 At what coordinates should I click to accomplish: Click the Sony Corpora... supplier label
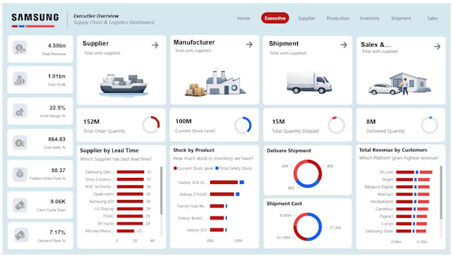tap(100, 179)
